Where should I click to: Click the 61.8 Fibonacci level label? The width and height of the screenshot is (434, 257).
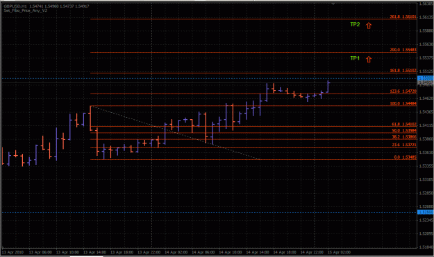click(x=404, y=125)
